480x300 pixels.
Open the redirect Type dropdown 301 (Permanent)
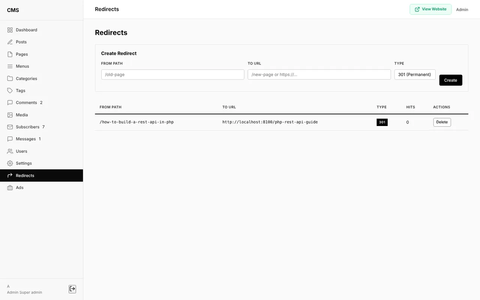click(x=415, y=75)
